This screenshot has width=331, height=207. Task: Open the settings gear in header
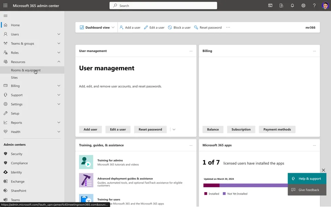(303, 6)
